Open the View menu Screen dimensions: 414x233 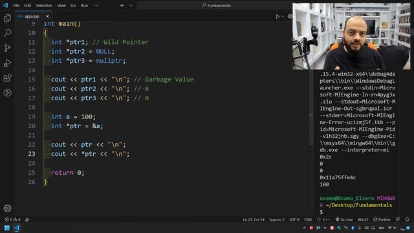[x=61, y=5]
